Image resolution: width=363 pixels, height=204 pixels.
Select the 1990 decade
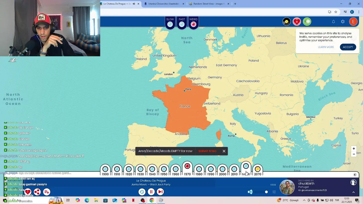[x=211, y=170]
